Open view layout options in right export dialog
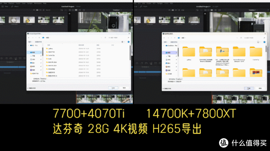The image size is (270, 151). (x=259, y=42)
